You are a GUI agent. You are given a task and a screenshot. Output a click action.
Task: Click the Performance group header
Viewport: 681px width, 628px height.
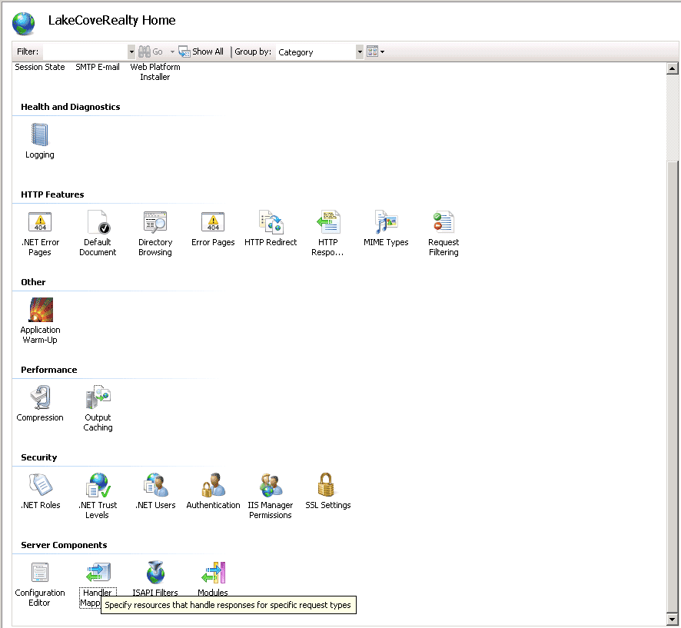click(48, 370)
